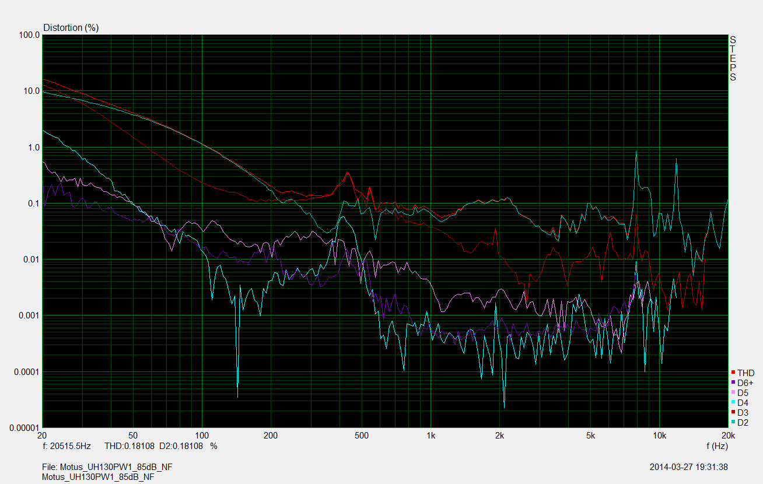Click the cursor frequency readout 20515.5Hz

click(x=67, y=446)
